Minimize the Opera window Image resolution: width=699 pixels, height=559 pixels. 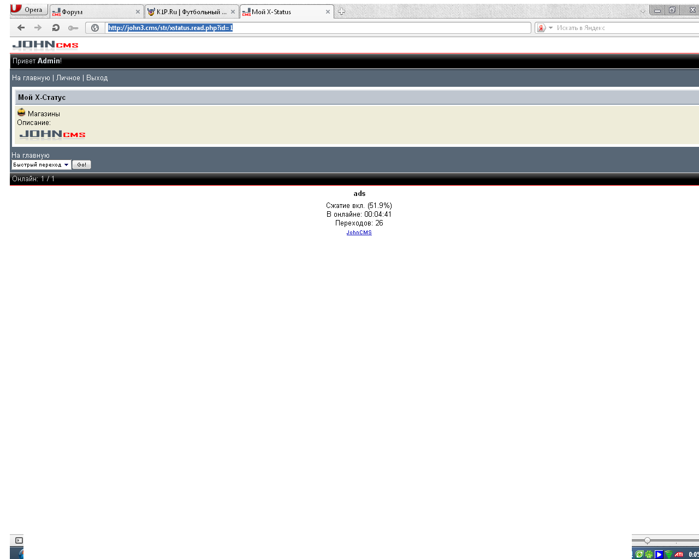click(x=657, y=10)
